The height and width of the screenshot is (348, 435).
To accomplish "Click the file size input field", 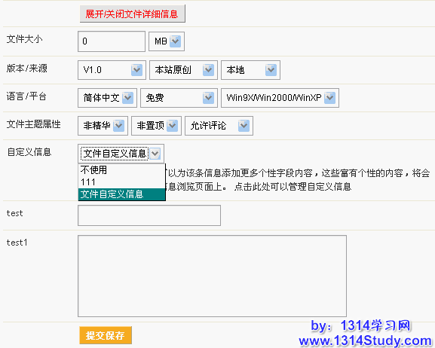I will pyautogui.click(x=112, y=41).
